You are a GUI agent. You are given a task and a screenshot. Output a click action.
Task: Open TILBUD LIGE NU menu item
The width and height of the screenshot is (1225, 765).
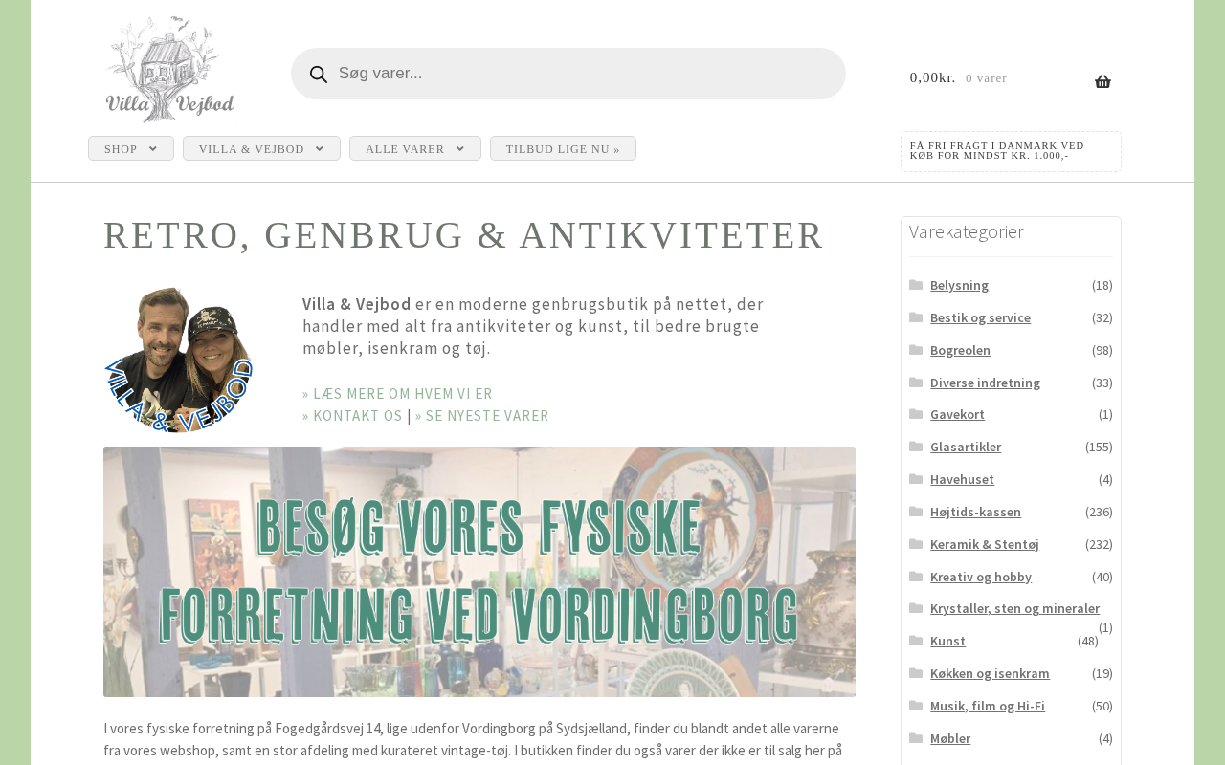click(x=563, y=148)
